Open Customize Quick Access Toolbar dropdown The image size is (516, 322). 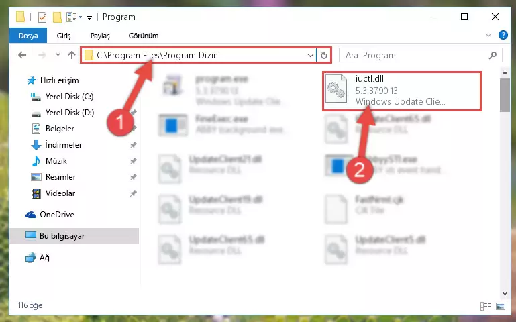89,17
